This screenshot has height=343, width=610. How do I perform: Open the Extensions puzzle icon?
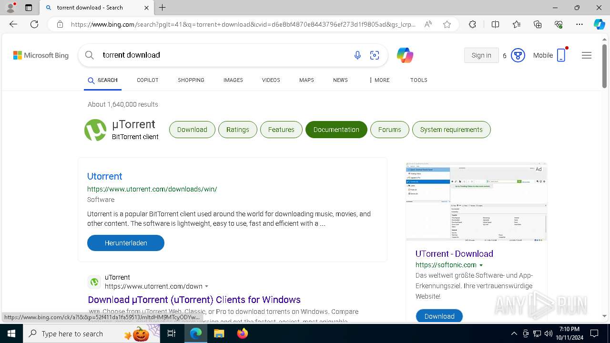[x=472, y=24]
